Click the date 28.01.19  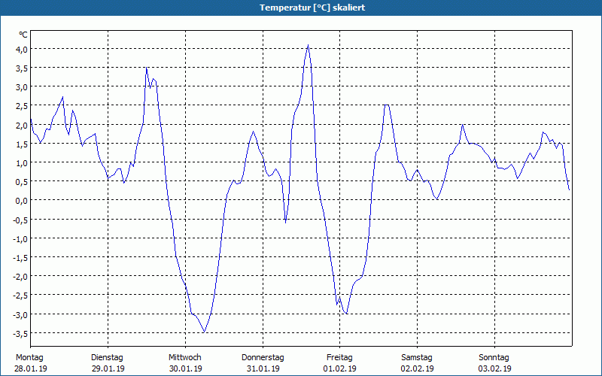point(31,368)
